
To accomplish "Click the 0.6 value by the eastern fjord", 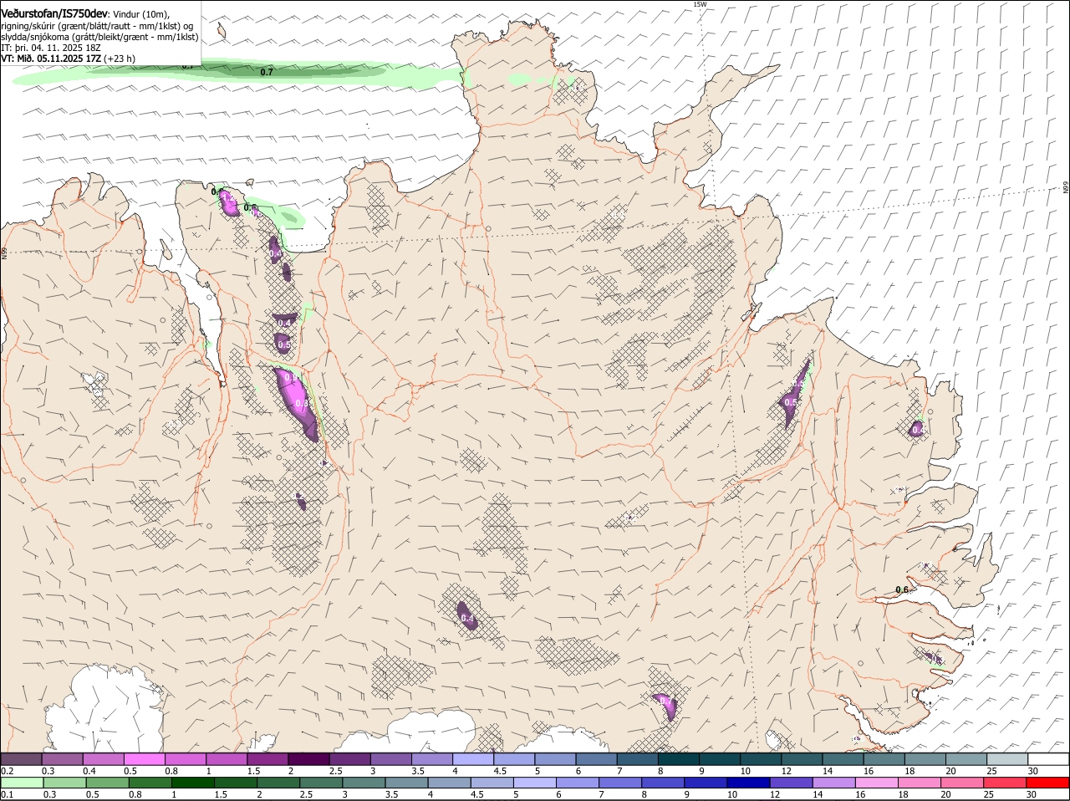I will (902, 589).
